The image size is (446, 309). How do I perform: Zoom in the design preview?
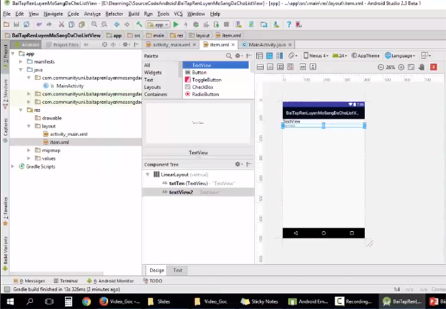(x=401, y=67)
